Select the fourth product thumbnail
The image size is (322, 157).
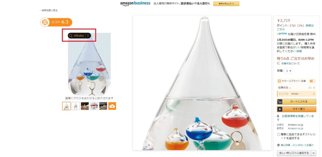click(x=94, y=106)
